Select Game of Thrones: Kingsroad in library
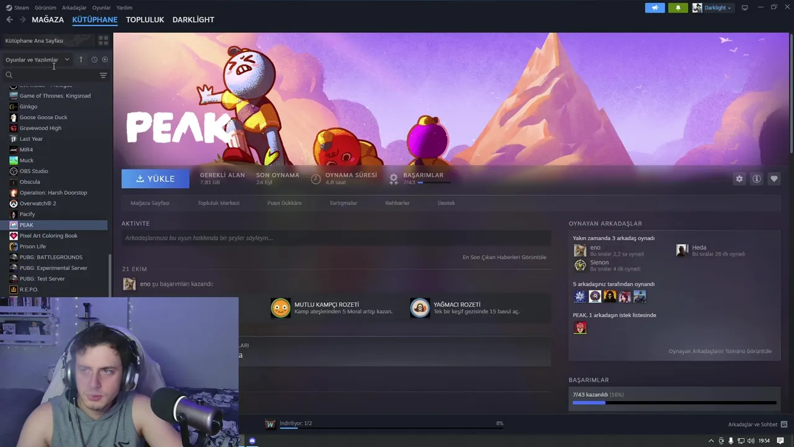 point(54,96)
